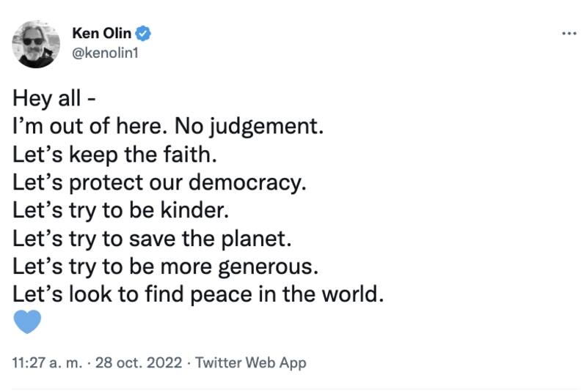Open the @kenolin1 handle link
Screen dimensions: 587x391
tap(104, 51)
